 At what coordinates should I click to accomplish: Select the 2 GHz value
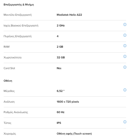click(61, 26)
